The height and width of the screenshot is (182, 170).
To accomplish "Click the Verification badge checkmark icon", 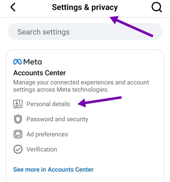I will pos(18,149).
